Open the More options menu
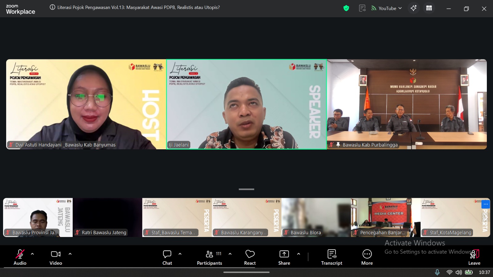The image size is (493, 277). click(367, 257)
